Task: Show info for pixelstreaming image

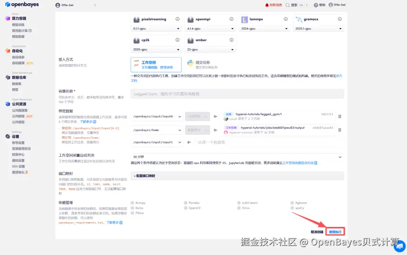Action: click(177, 19)
